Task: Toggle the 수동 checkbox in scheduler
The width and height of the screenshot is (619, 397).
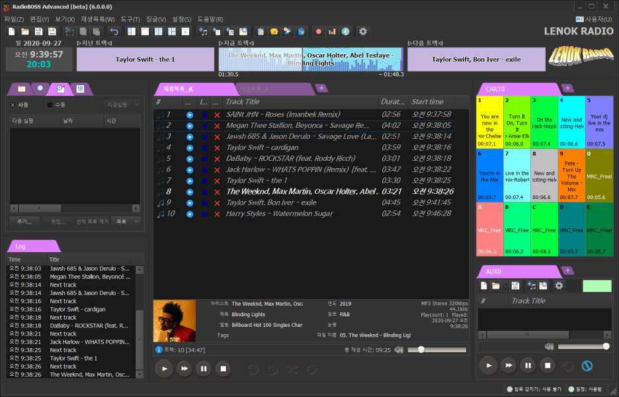Action: point(50,105)
